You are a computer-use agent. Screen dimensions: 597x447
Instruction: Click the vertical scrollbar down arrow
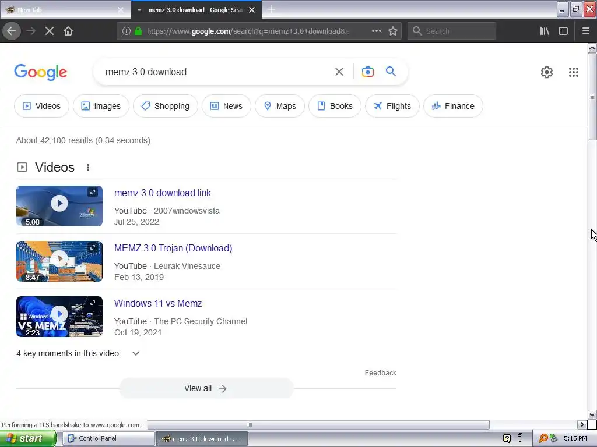tap(592, 414)
